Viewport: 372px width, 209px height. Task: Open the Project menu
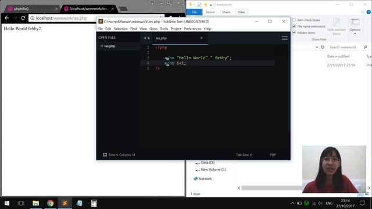point(176,28)
